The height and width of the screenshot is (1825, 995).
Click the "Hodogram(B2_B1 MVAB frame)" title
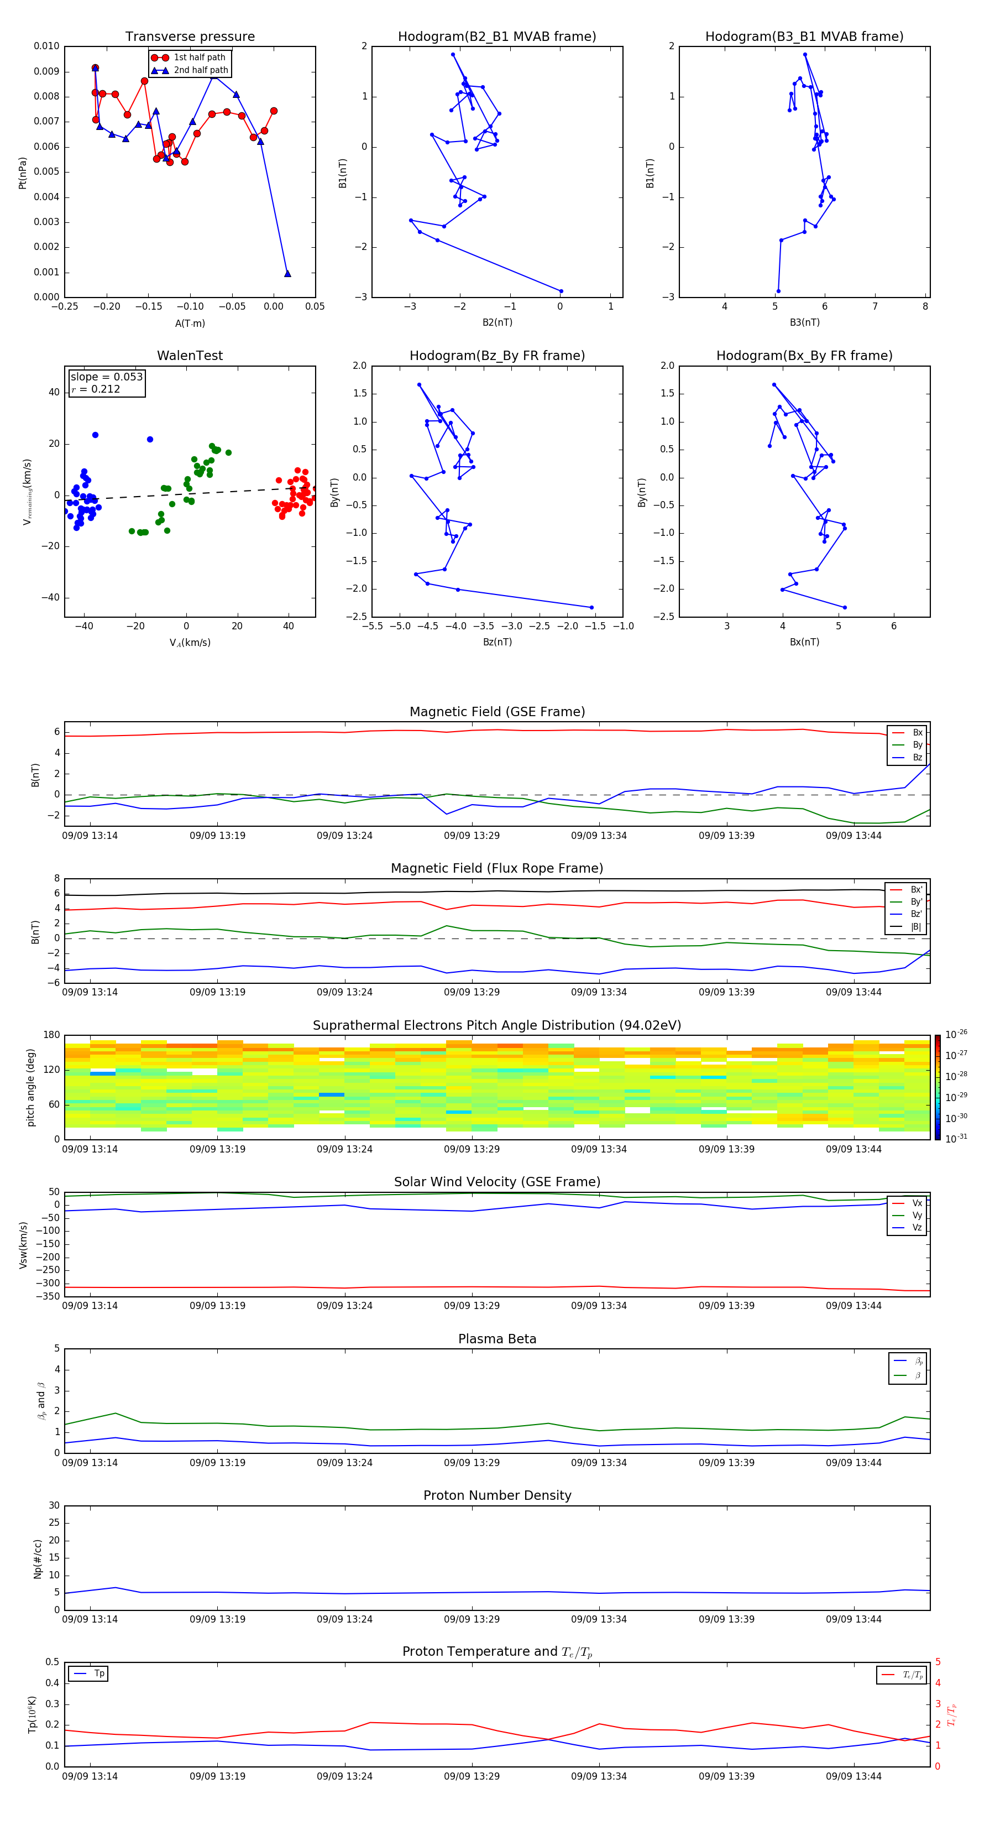[497, 37]
